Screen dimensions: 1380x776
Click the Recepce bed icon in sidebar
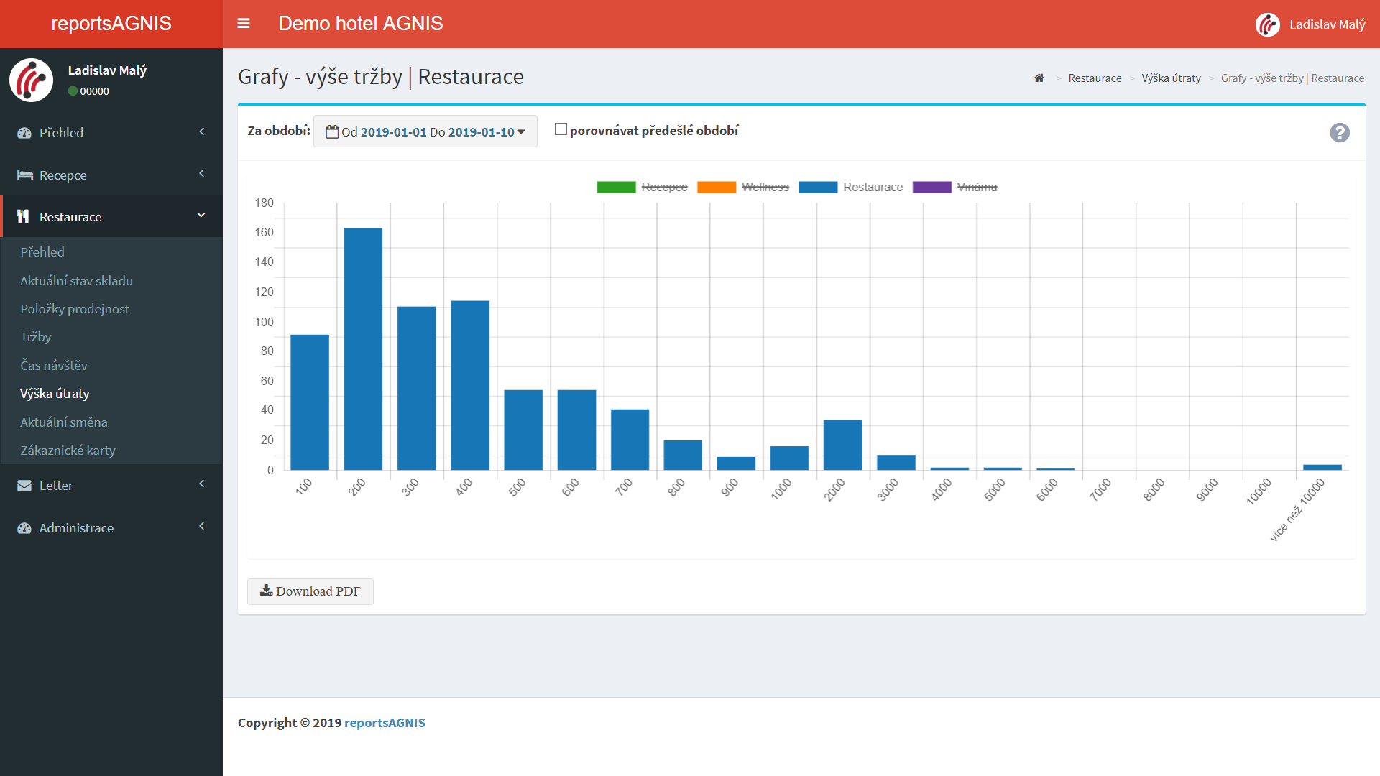pyautogui.click(x=25, y=175)
